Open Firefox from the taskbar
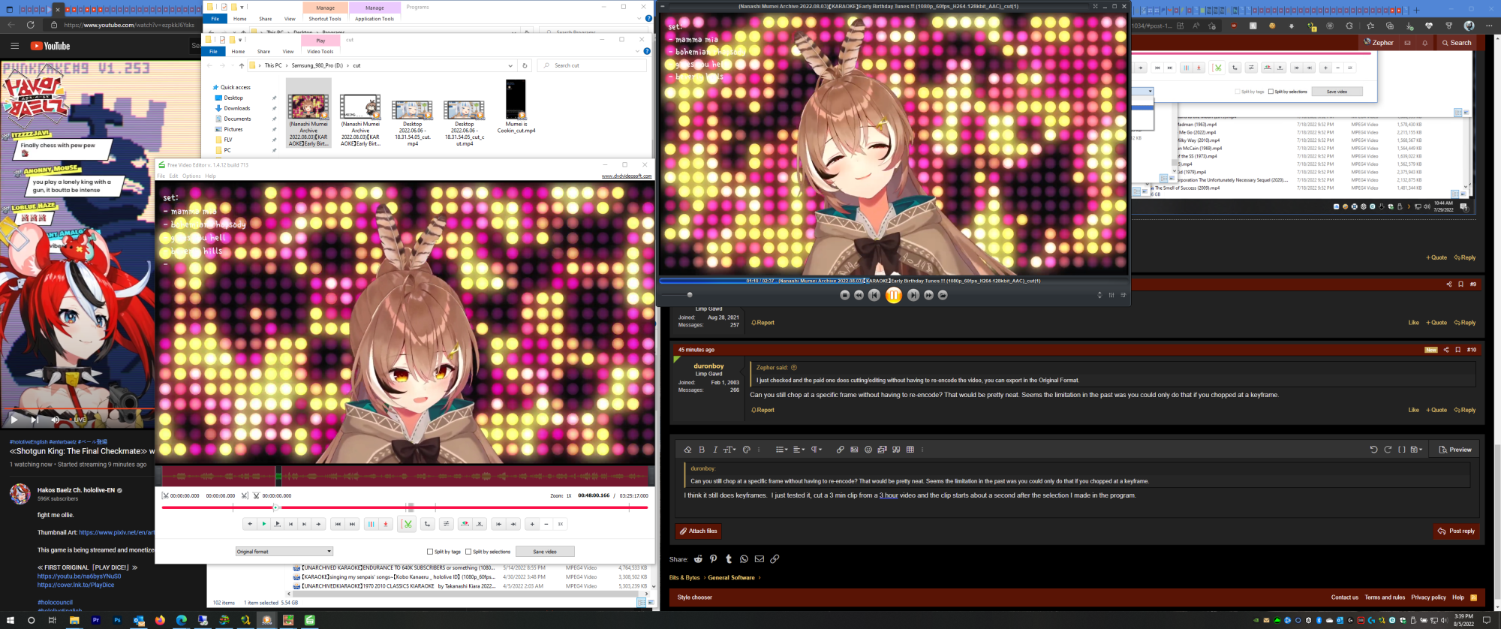Viewport: 1501px width, 629px height. click(160, 621)
